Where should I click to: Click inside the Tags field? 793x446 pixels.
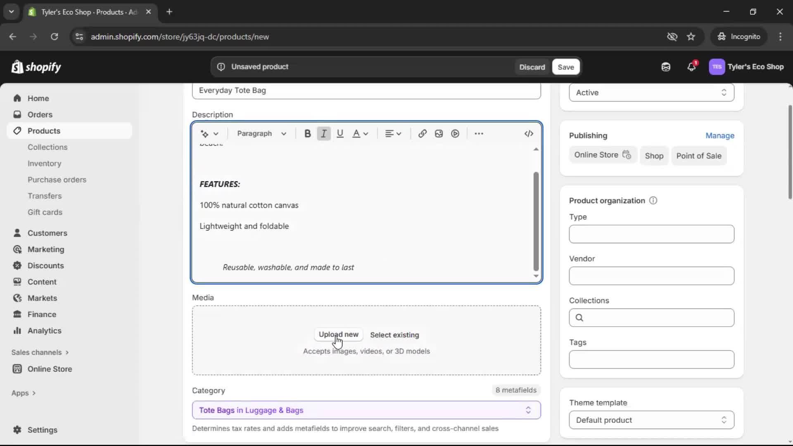coord(651,360)
